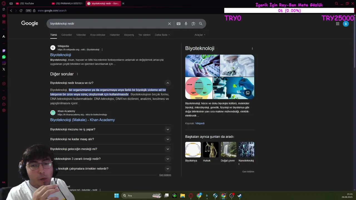Open History clock icon in sidebar
Image resolution: width=356 pixels, height=200 pixels.
coord(4,98)
